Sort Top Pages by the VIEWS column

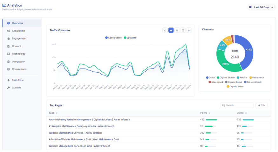205,113
